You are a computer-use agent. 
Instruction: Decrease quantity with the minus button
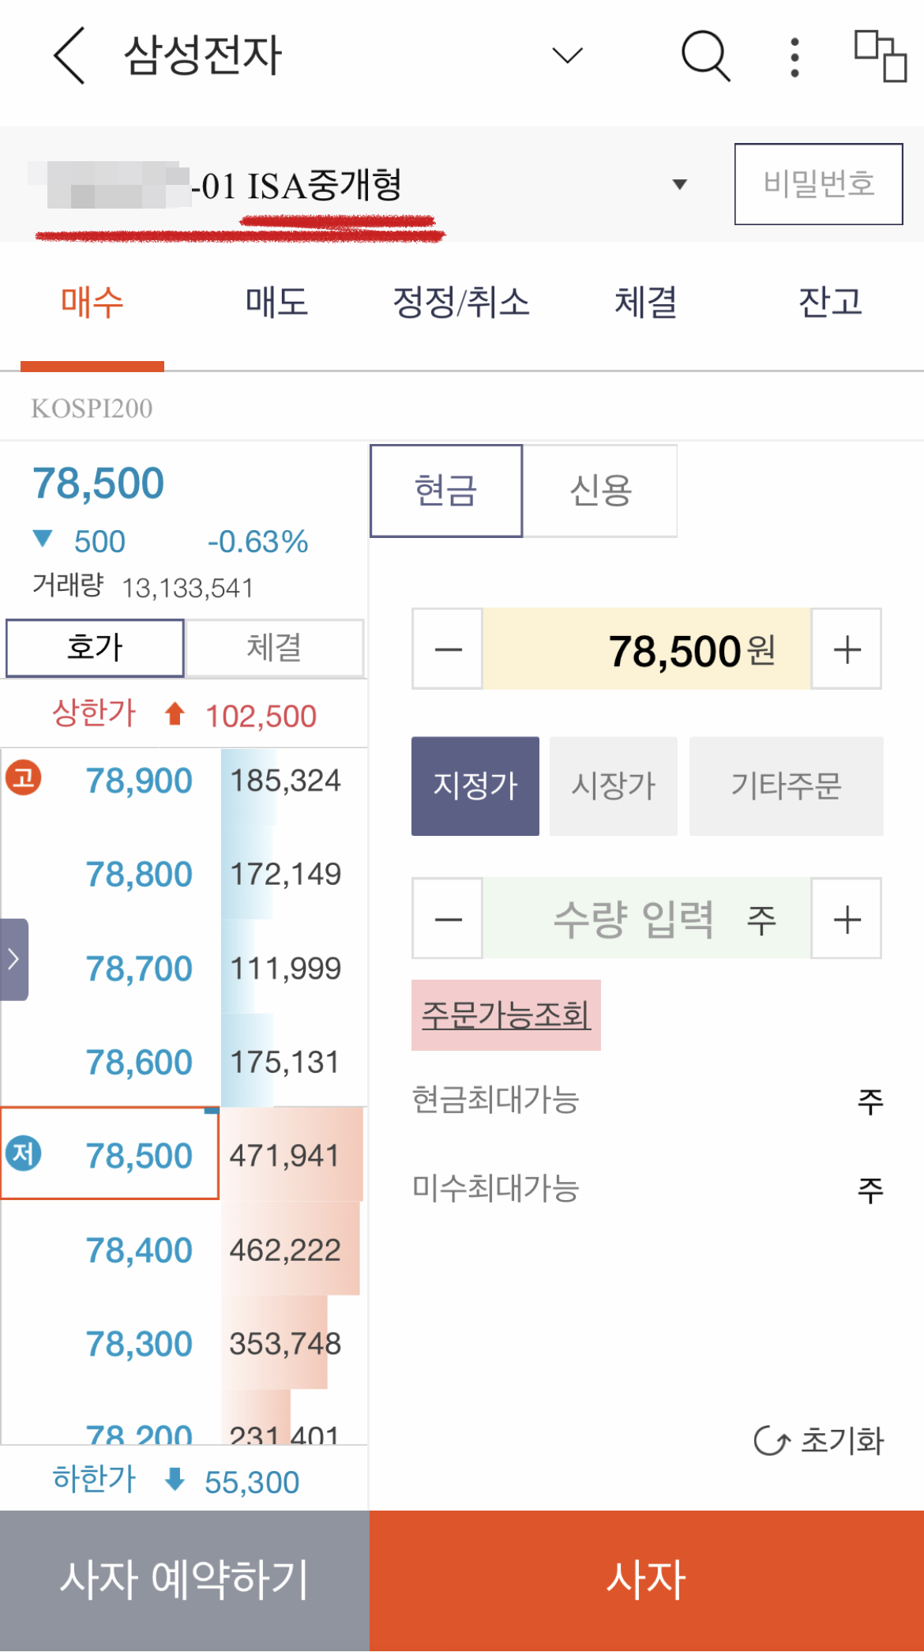pyautogui.click(x=448, y=919)
